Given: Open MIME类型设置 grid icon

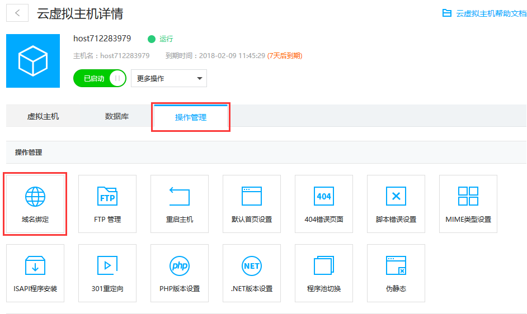Looking at the screenshot, I should pyautogui.click(x=468, y=197).
